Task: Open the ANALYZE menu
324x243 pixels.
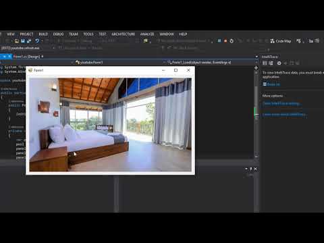Action: [147, 34]
